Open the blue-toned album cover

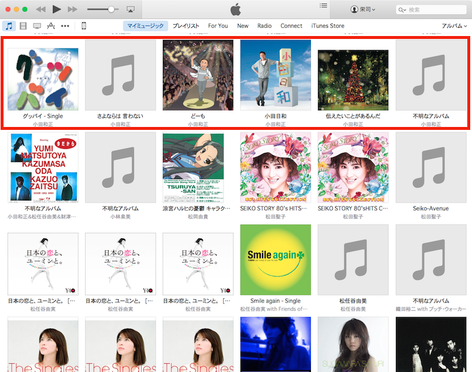(276, 344)
